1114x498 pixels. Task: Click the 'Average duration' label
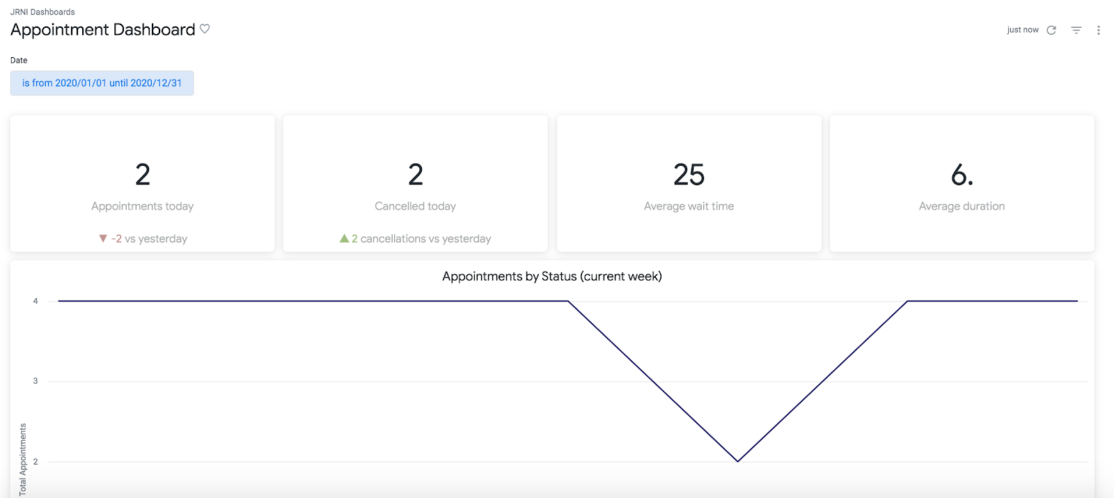(962, 206)
